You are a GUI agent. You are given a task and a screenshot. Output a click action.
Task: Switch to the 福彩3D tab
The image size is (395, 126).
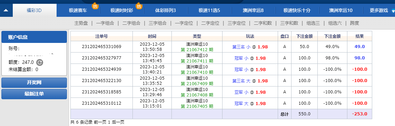[34, 11]
